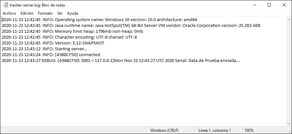Open the Formato menu
Screen dimensions: 292x134
(x=45, y=13)
